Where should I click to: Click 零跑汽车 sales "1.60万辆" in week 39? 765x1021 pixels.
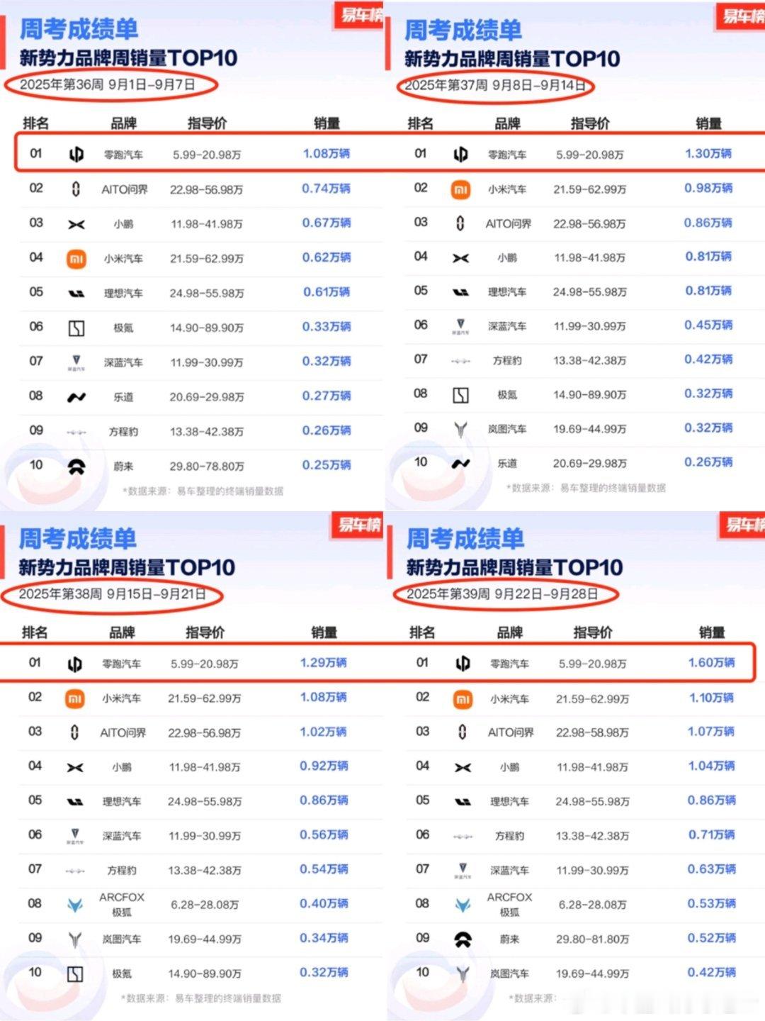pos(711,662)
